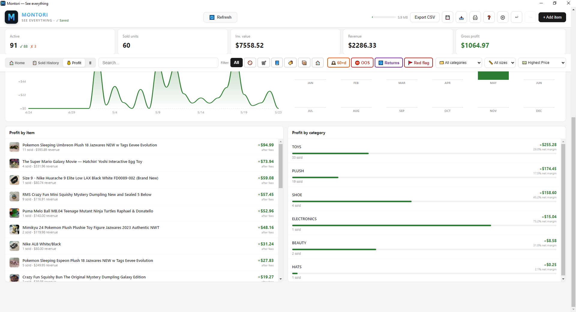Filter by the house icon
Image resolution: width=576 pixels, height=312 pixels.
click(318, 63)
